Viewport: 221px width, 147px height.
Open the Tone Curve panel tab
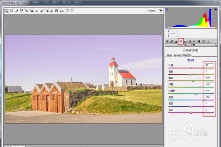click(x=172, y=41)
